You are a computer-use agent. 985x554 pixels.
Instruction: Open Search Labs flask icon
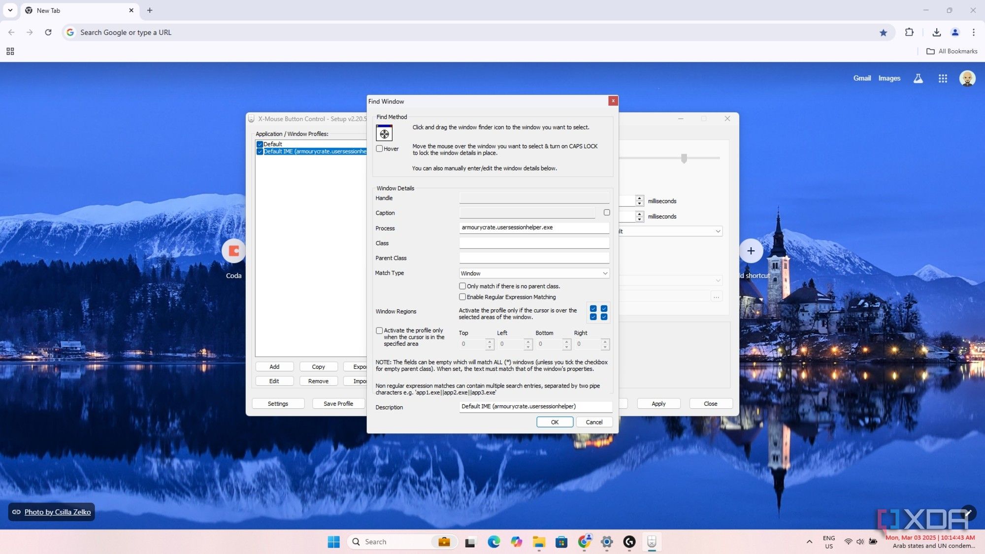click(918, 78)
